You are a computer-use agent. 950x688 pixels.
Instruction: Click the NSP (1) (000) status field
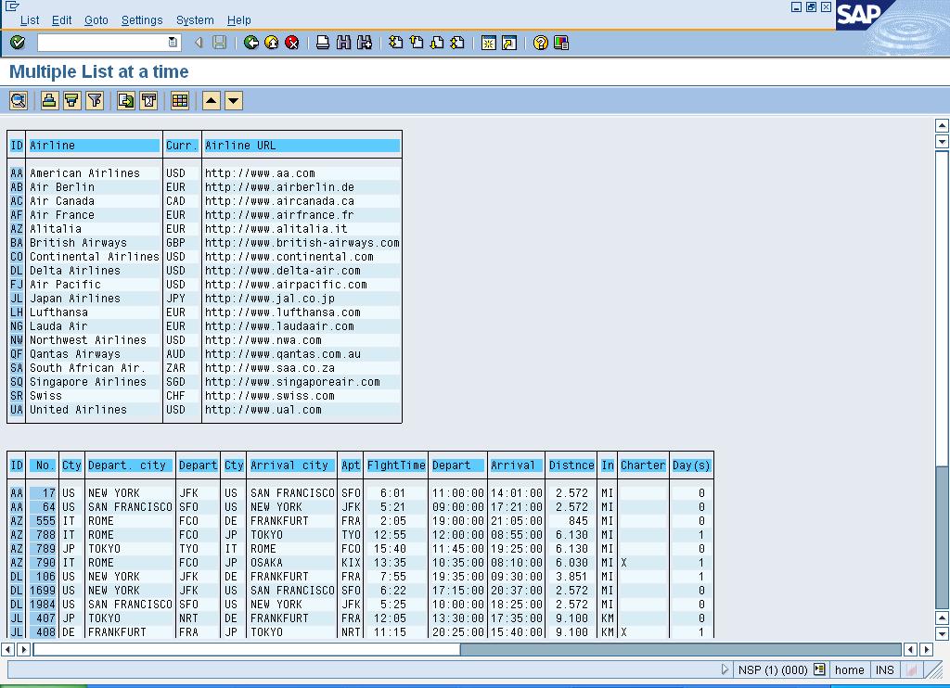click(773, 669)
